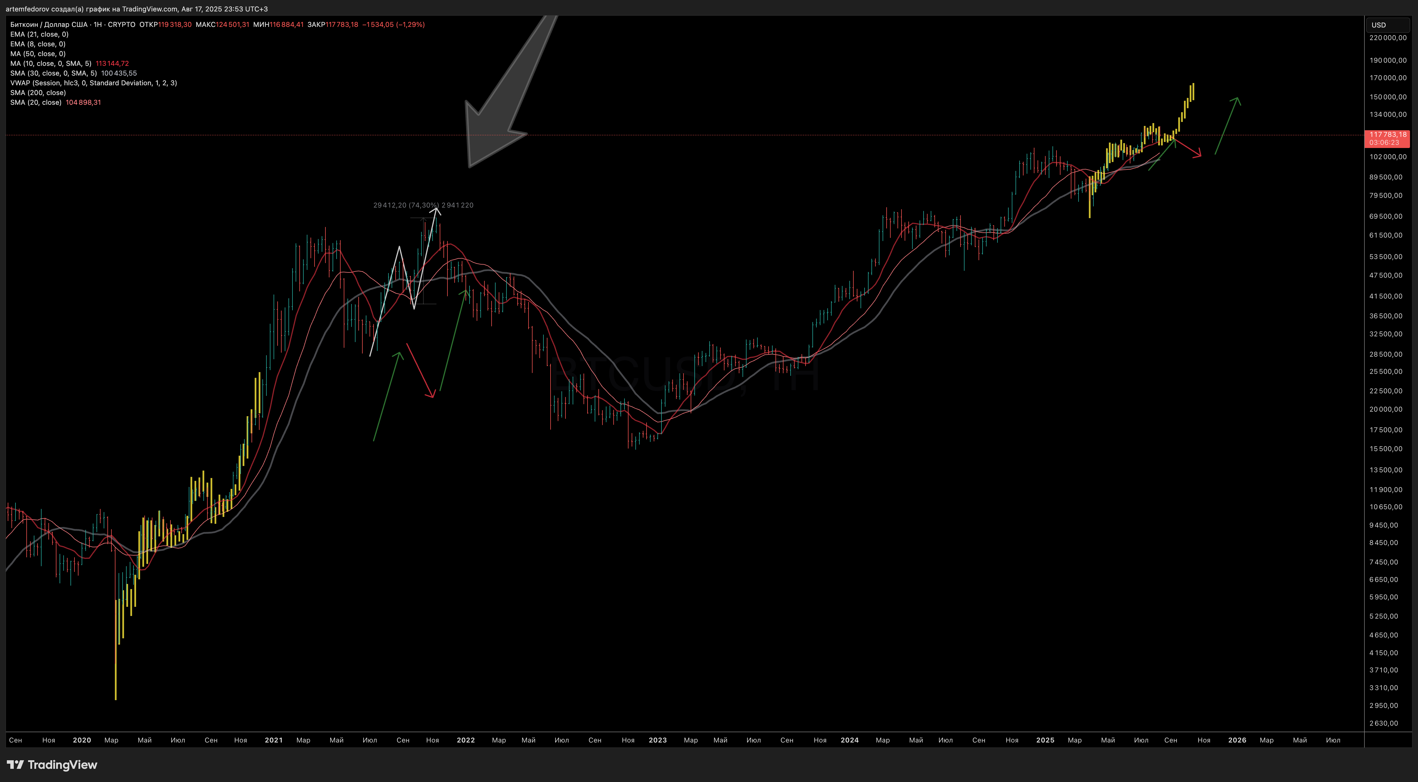
Task: Click the 2026 label on the time axis
Action: [1238, 740]
